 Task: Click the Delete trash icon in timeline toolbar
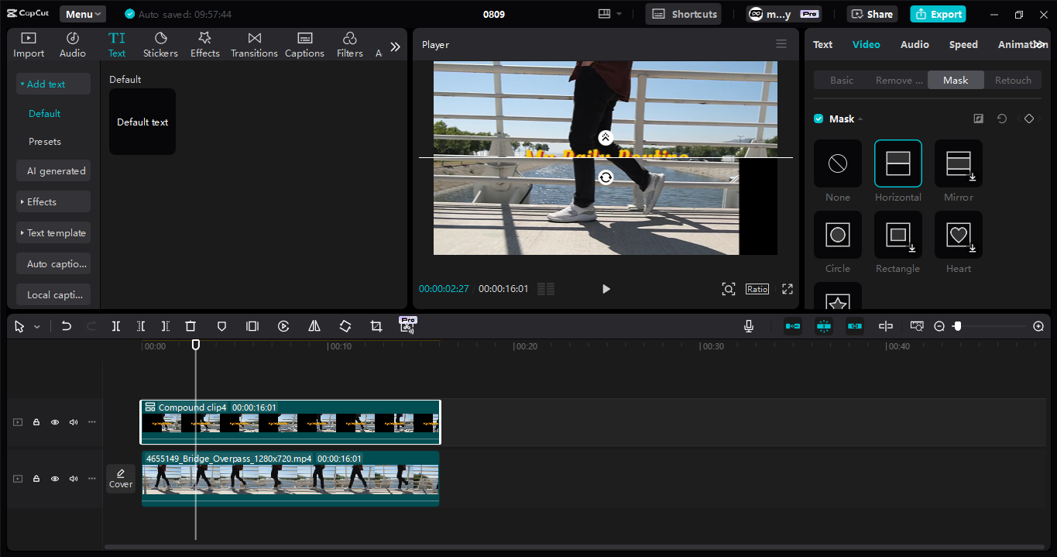(190, 326)
